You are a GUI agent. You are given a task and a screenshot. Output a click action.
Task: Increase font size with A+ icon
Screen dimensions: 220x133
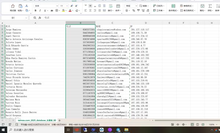72,6
